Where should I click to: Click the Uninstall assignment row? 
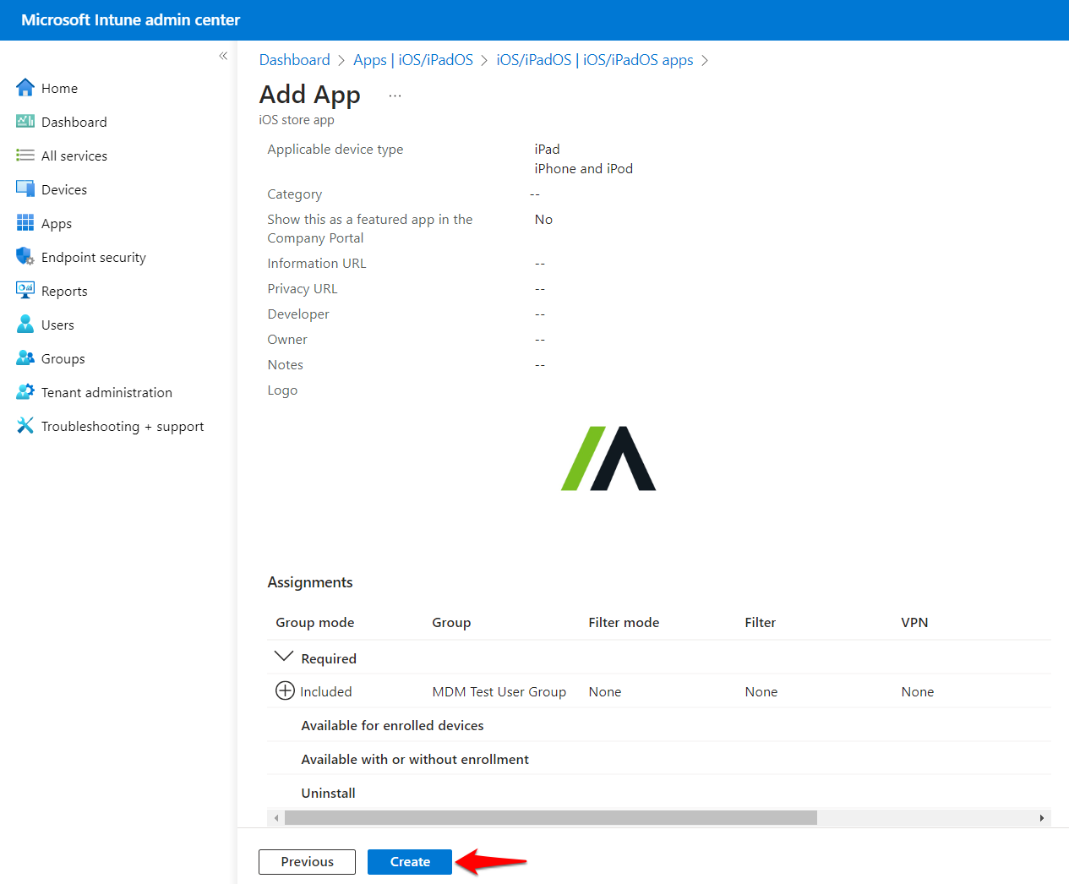pyautogui.click(x=659, y=793)
